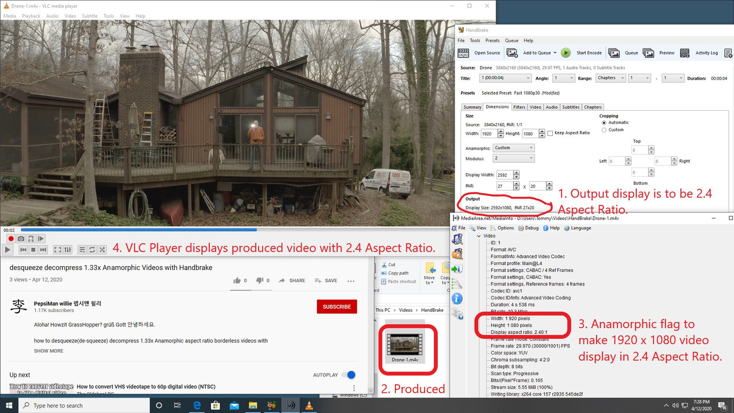Jump to previous media in VLC
The image size is (734, 413).
[x=24, y=250]
